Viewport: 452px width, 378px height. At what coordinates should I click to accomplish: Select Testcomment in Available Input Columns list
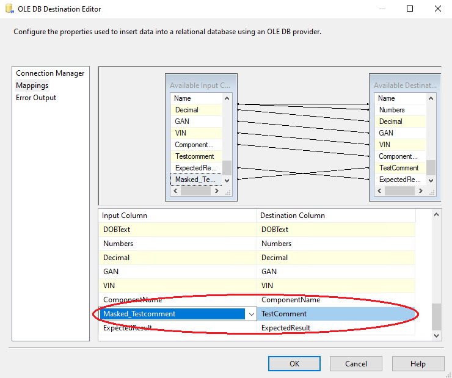[194, 156]
